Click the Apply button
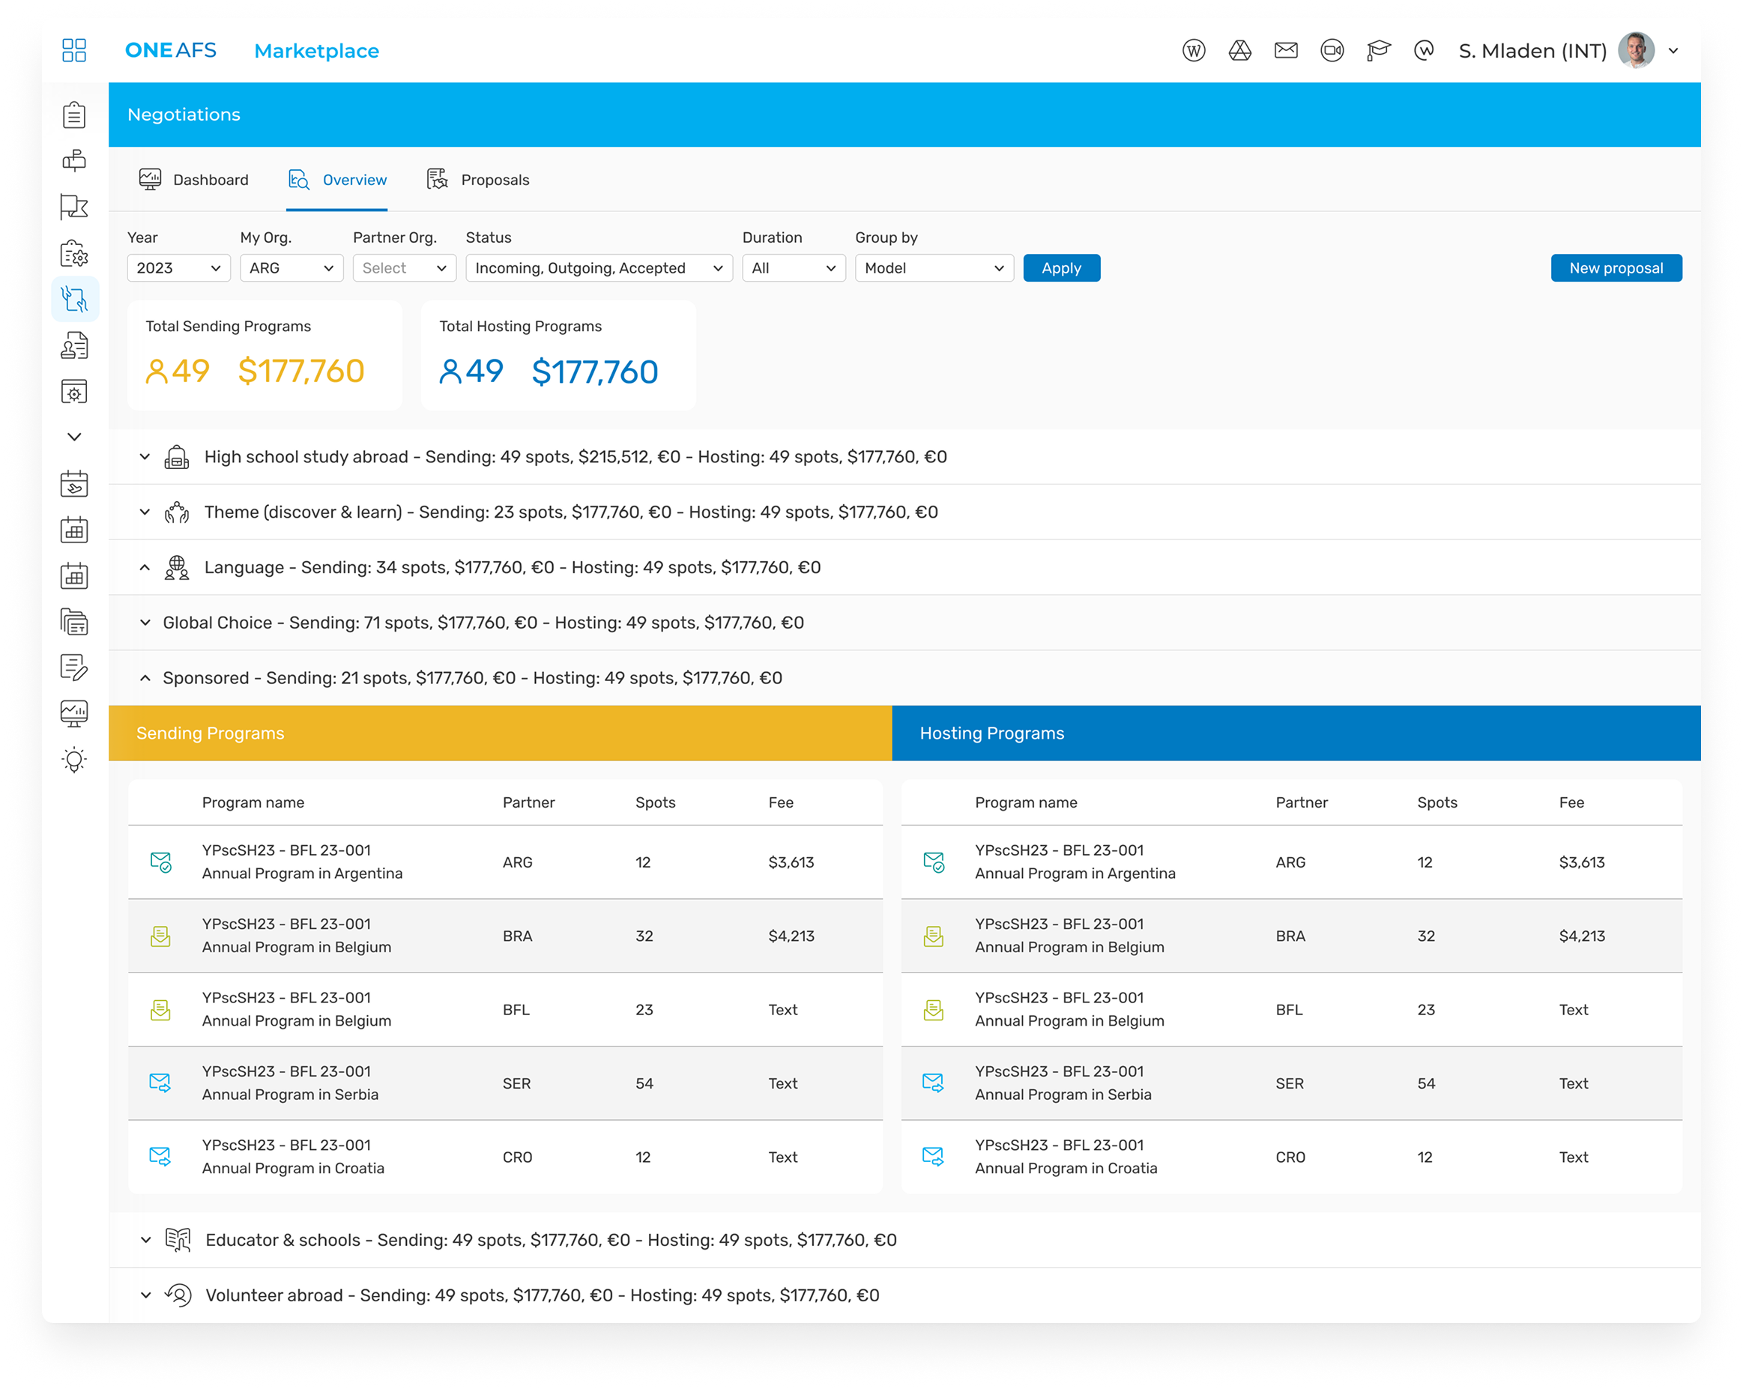Screen dimensions: 1743x1389 1060,267
